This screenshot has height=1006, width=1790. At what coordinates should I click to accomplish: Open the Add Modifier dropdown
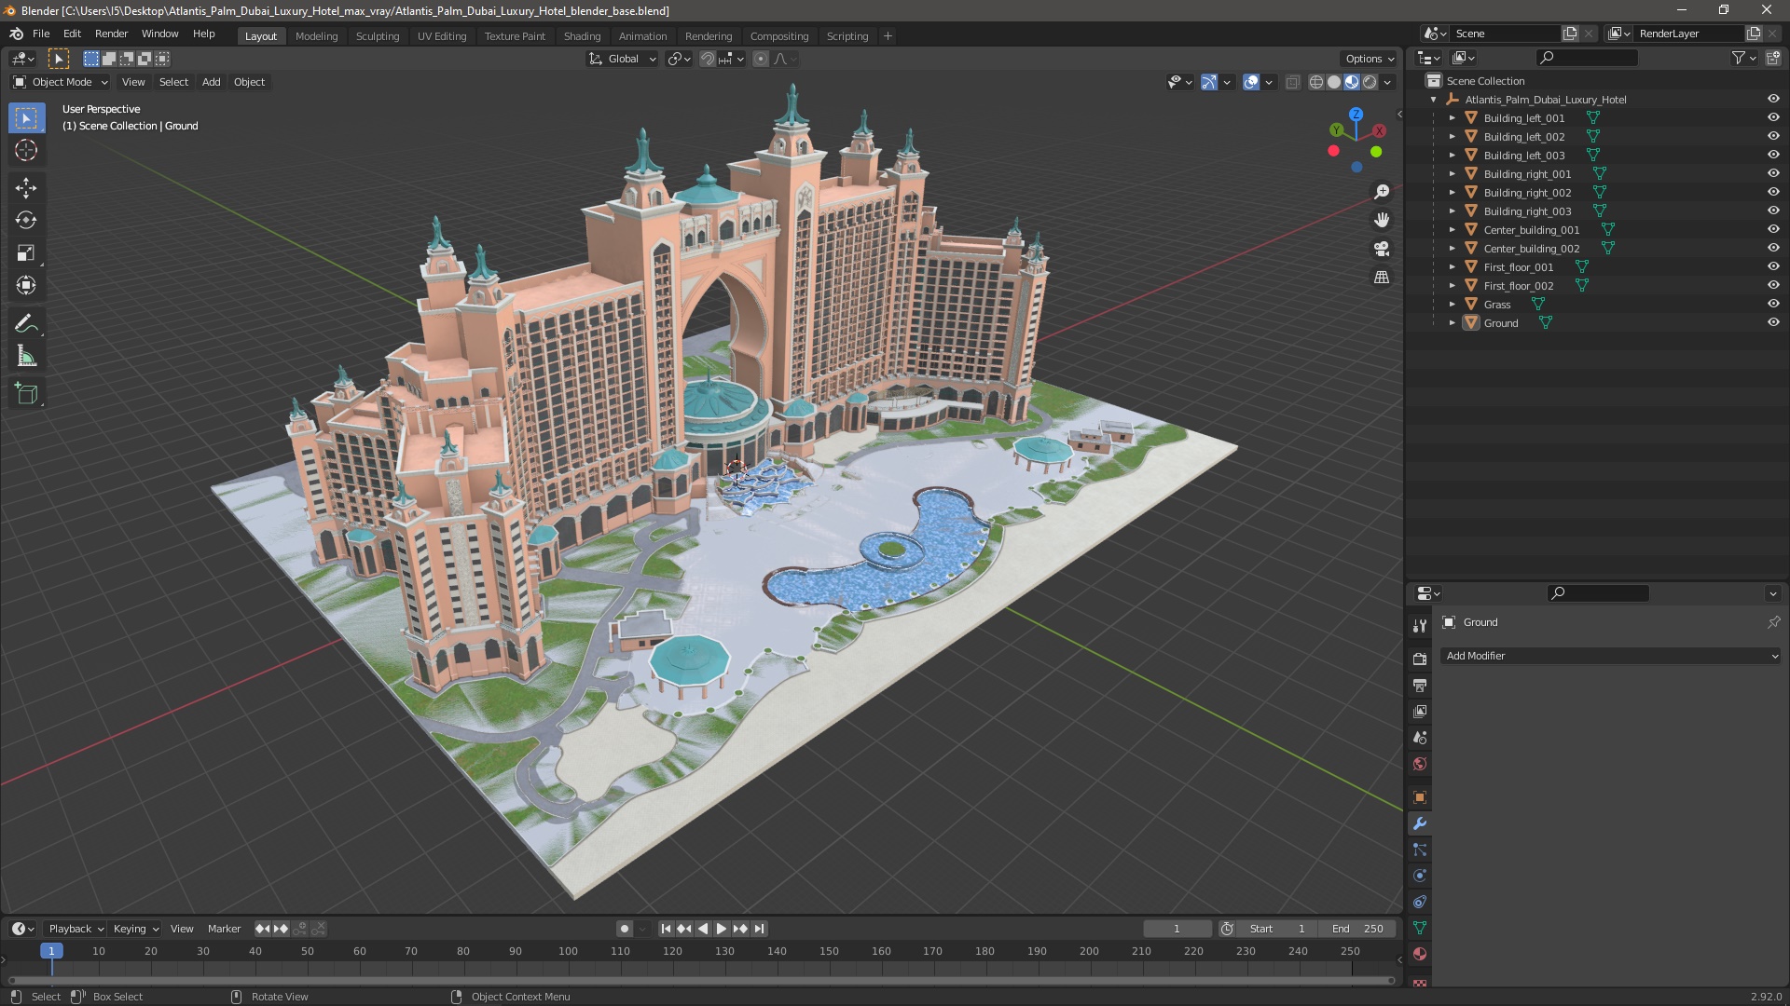tap(1611, 657)
